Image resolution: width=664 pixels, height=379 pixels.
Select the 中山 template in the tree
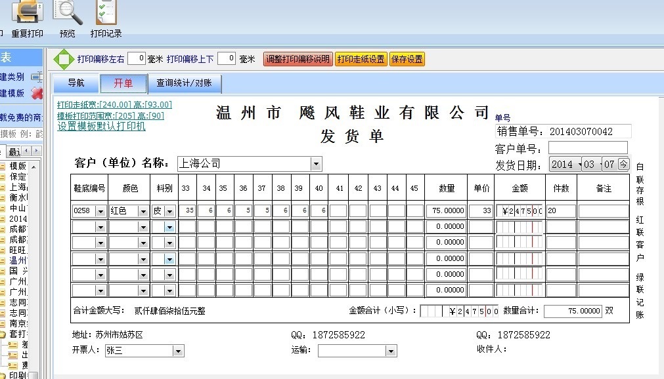(x=18, y=208)
